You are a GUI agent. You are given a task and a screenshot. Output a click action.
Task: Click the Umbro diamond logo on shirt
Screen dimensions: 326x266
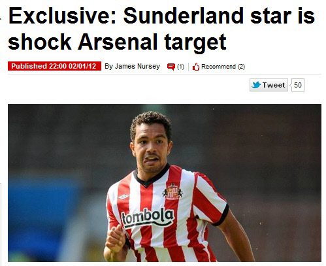point(123,197)
